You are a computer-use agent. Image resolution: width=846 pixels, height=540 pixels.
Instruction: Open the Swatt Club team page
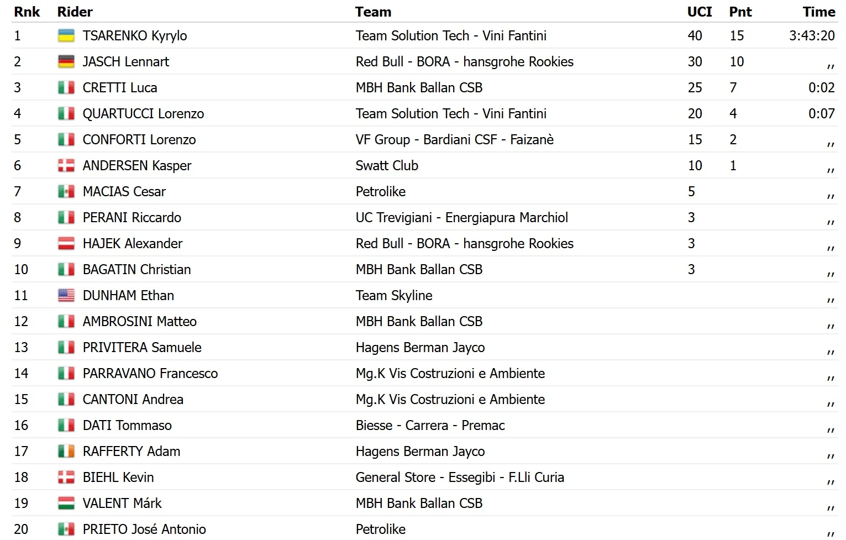387,166
